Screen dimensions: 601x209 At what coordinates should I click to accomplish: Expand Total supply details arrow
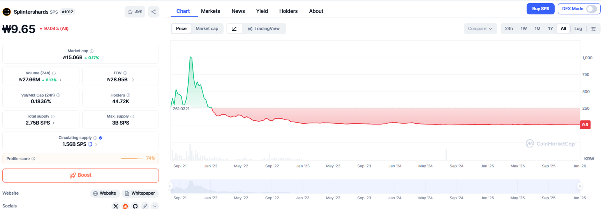point(53,123)
